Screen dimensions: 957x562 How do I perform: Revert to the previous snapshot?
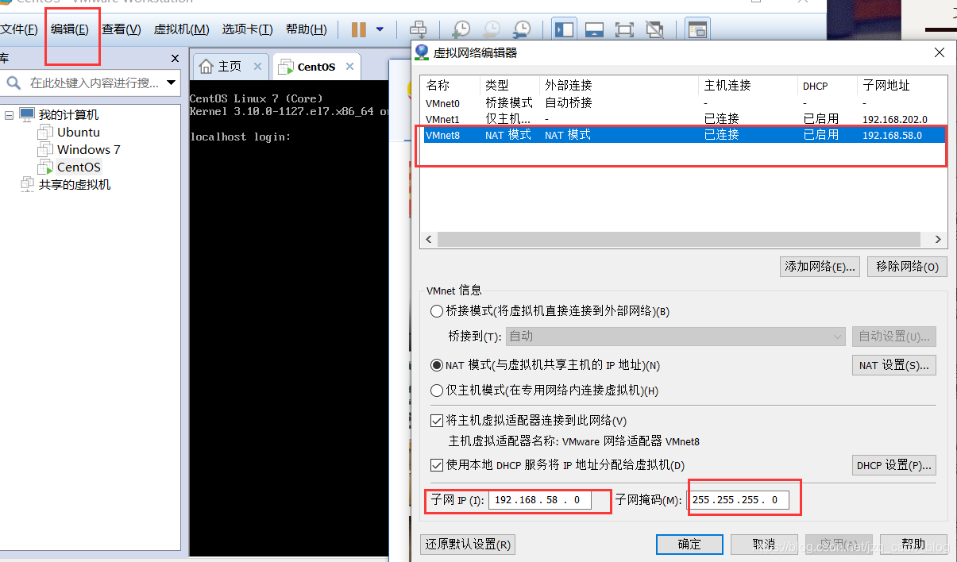click(492, 29)
